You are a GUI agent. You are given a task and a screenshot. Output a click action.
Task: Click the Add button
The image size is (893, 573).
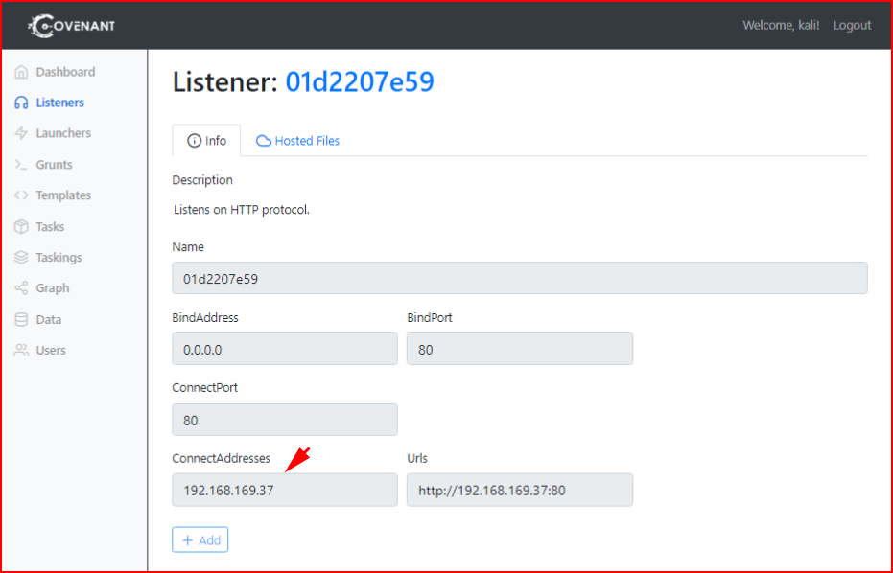pos(200,539)
